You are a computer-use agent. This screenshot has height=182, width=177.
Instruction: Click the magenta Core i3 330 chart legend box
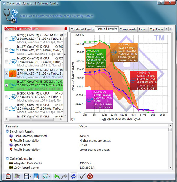(x=99, y=100)
